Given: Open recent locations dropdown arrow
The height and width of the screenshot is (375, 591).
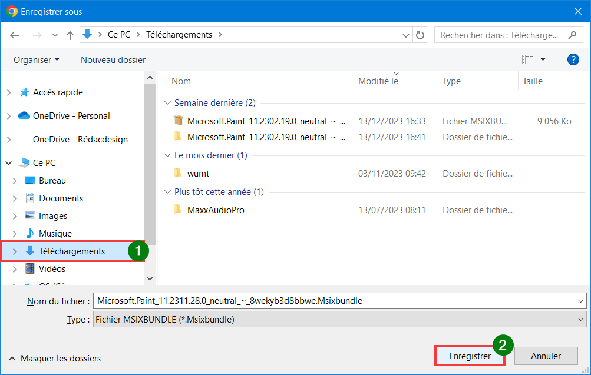Looking at the screenshot, I should click(x=55, y=35).
